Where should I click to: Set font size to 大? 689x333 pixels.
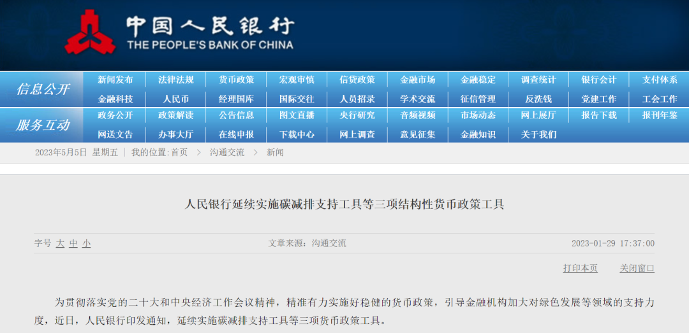pos(60,243)
